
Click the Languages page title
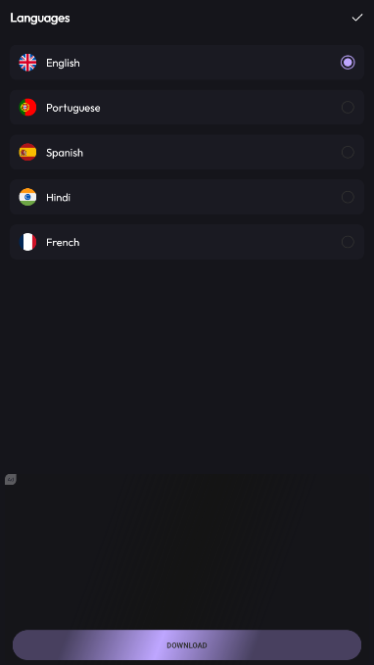40,18
